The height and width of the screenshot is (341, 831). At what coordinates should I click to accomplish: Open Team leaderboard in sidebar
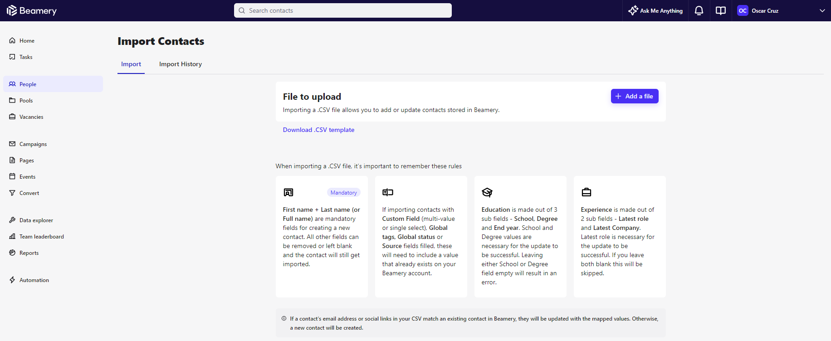pyautogui.click(x=53, y=236)
